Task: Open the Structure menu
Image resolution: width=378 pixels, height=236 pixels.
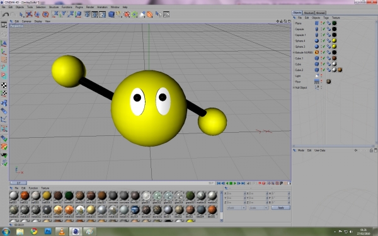Action: point(54,7)
